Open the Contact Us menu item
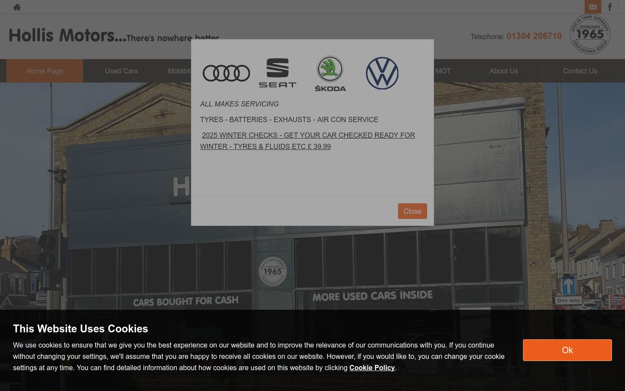Image resolution: width=625 pixels, height=391 pixels. point(580,71)
